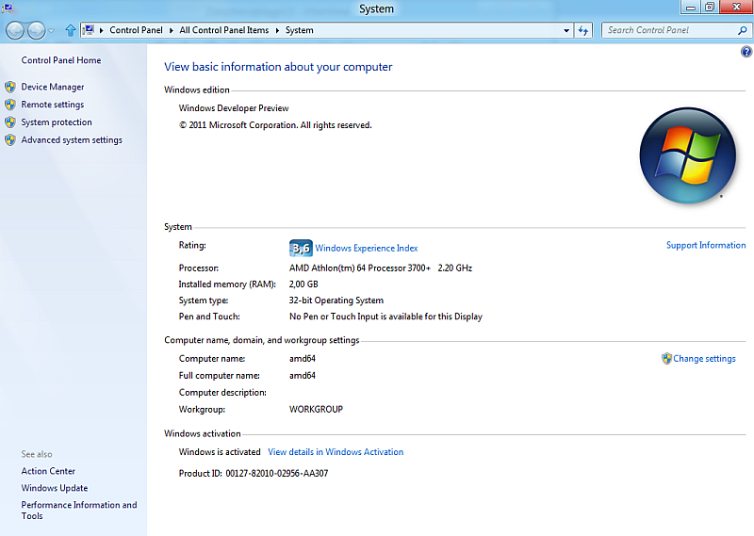The height and width of the screenshot is (536, 754).
Task: Click the Windows logo orb image
Action: (688, 155)
